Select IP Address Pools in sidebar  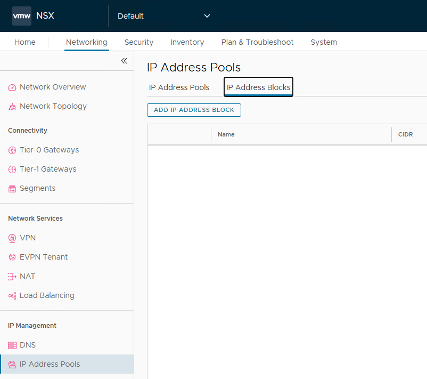tap(50, 364)
